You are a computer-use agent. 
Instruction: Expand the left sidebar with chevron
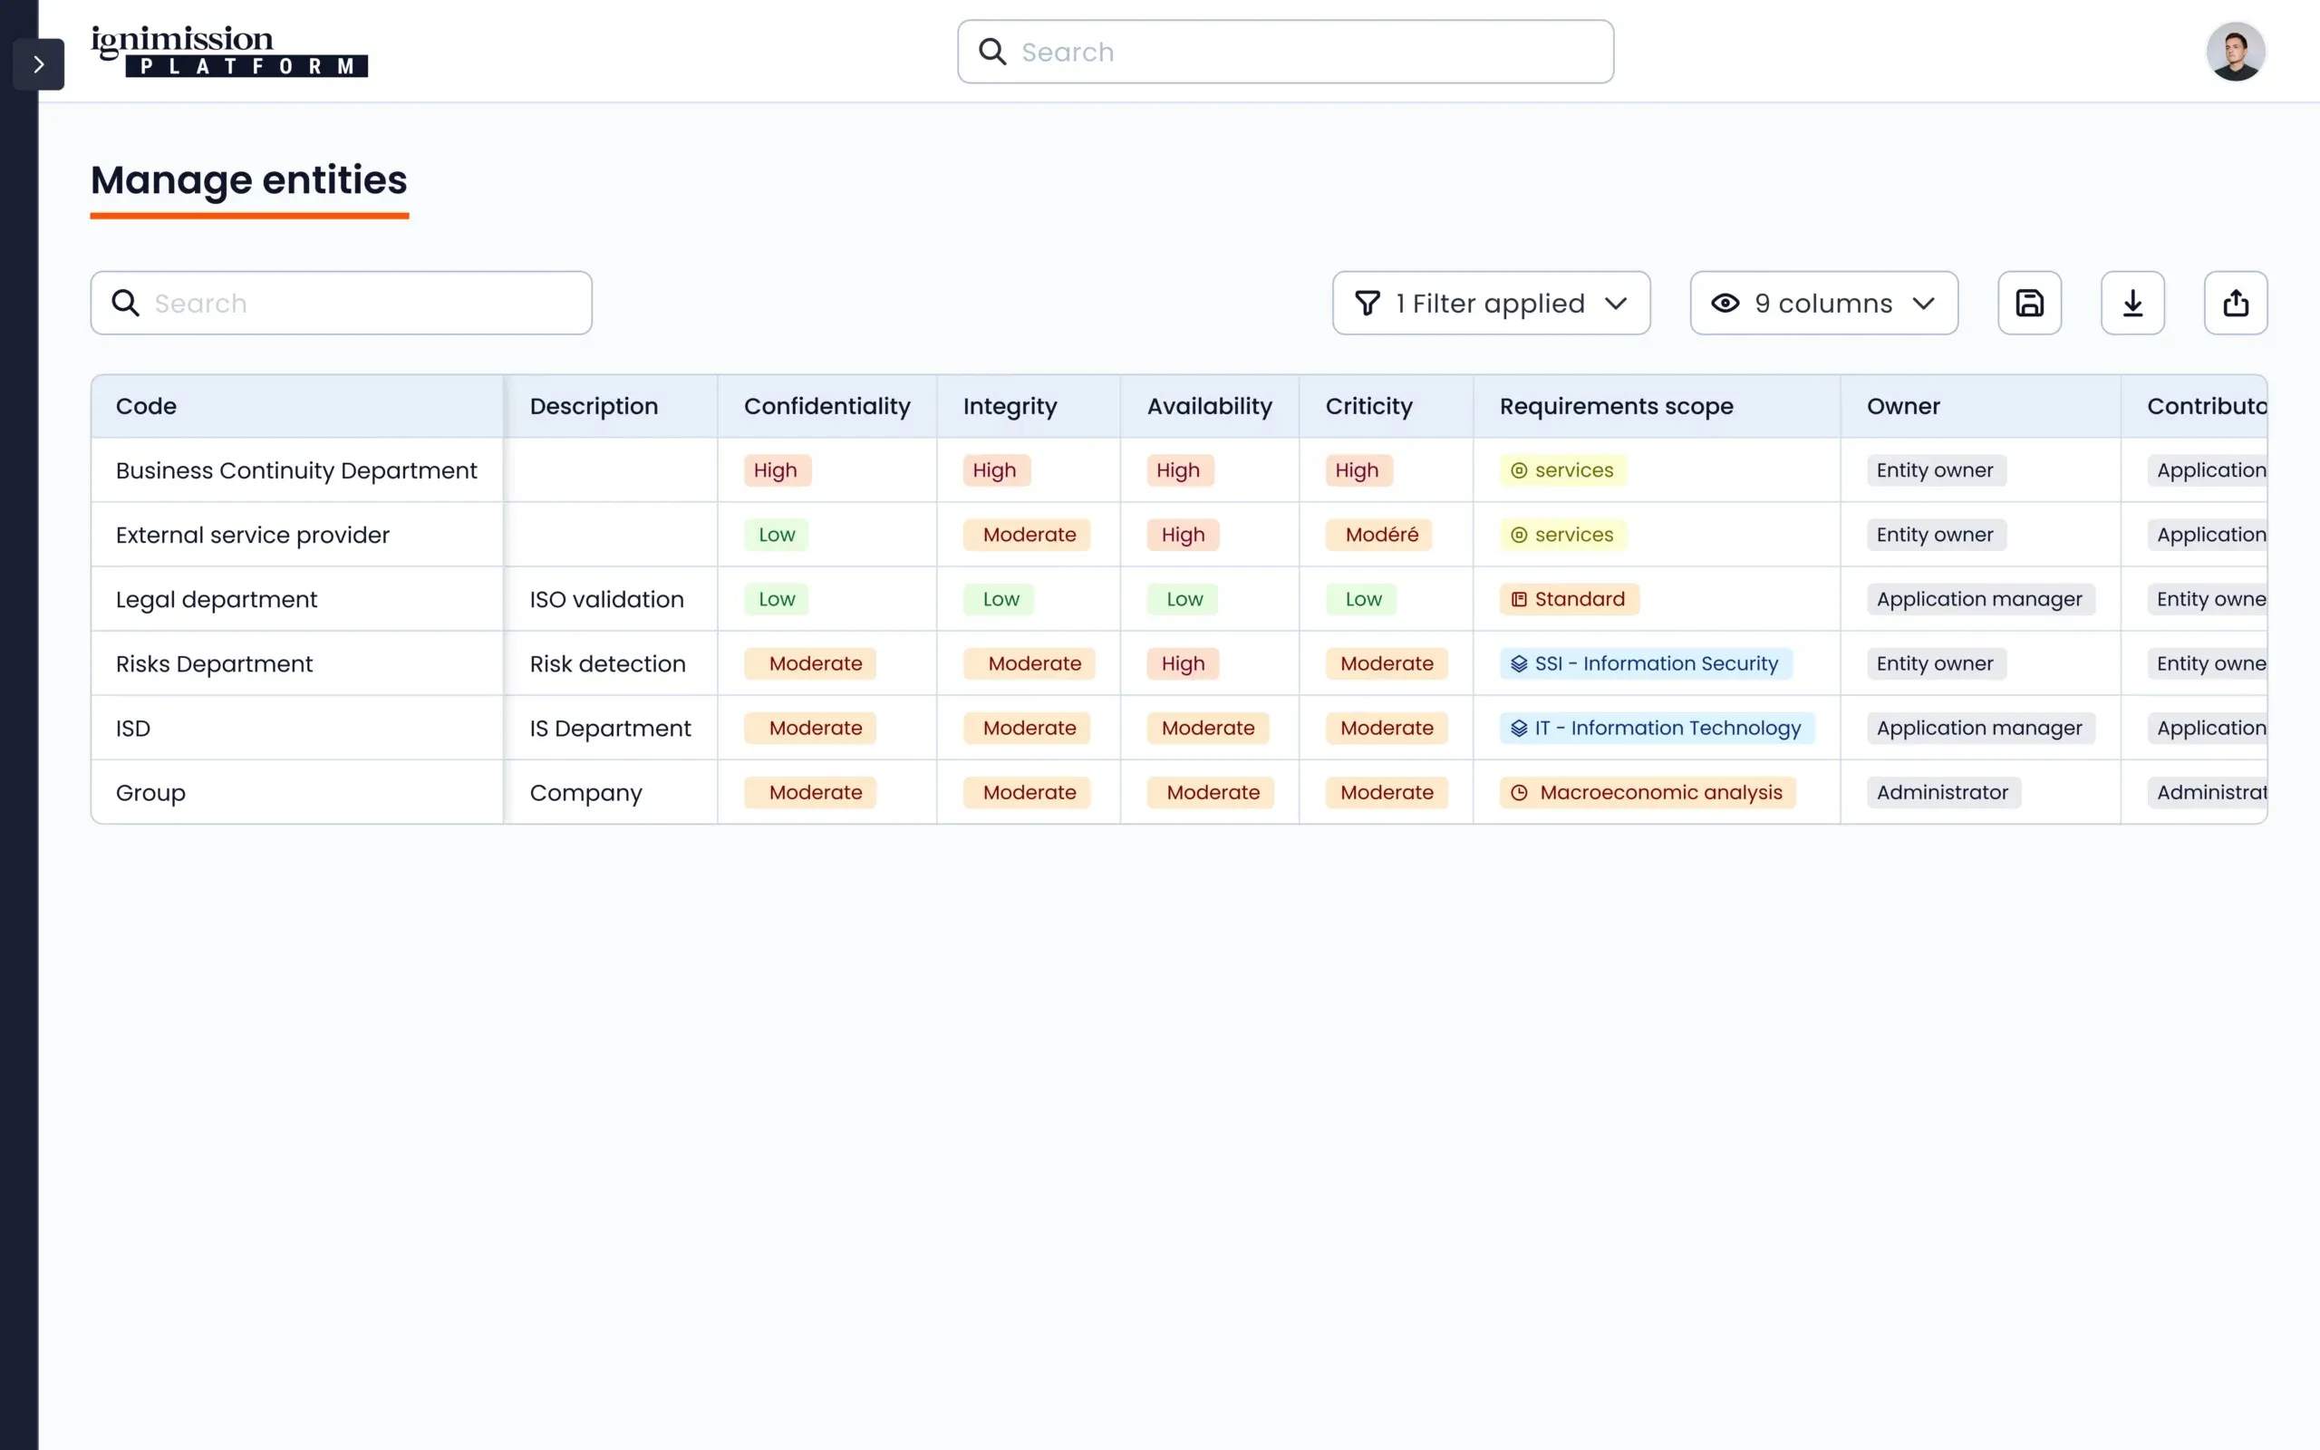pyautogui.click(x=38, y=64)
